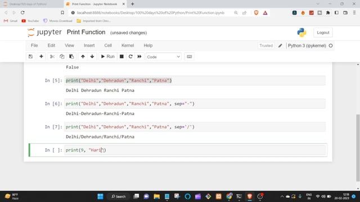Restart kernel and run all icon
The image size is (360, 202).
pos(139,57)
